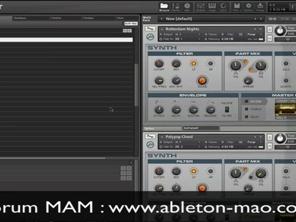This screenshot has width=296, height=222.
Task: Click the orange Sound knob of Rotterdam Nights
Action: click(202, 80)
